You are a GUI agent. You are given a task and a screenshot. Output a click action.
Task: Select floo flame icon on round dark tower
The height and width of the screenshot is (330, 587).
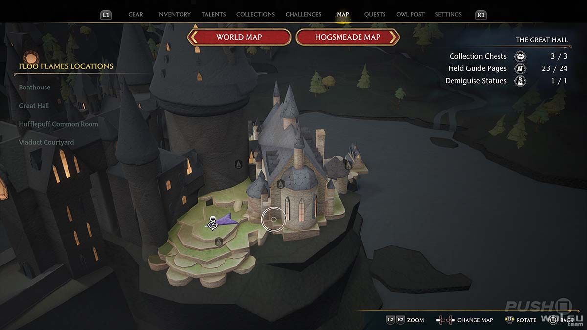click(239, 164)
